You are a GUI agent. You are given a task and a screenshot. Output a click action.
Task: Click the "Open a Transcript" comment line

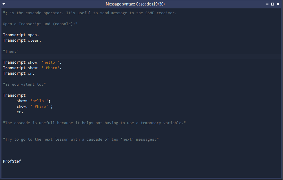click(x=40, y=24)
